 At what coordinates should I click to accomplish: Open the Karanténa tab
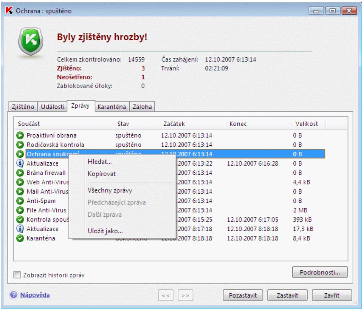click(x=112, y=107)
